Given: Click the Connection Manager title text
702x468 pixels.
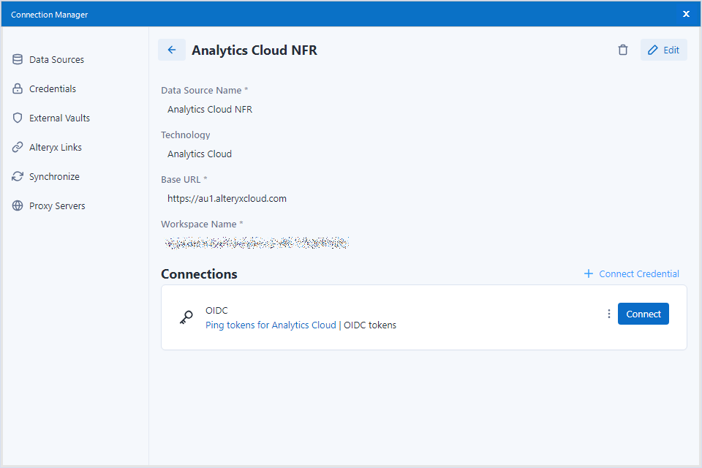Looking at the screenshot, I should tap(49, 15).
